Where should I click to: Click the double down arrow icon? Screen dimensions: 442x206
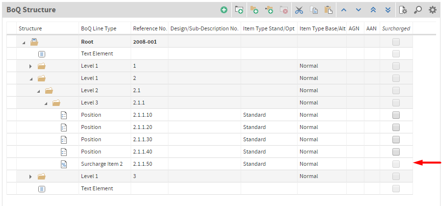coord(388,10)
